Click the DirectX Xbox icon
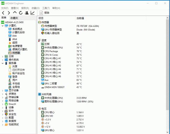Image resolution: width=170 pixels, height=134 pixels. point(6,104)
